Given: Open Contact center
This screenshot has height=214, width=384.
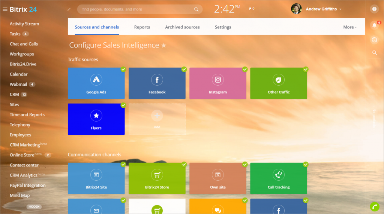Looking at the screenshot, I should point(24,165).
